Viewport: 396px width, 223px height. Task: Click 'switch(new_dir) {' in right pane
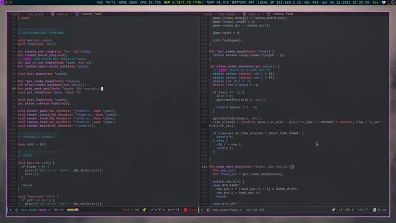pos(228,181)
